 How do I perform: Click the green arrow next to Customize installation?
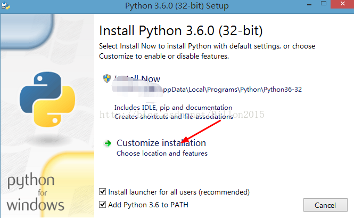click(108, 143)
